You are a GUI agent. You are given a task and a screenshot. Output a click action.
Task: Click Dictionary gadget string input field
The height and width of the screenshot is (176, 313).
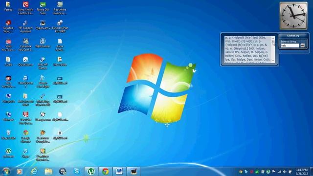click(x=290, y=45)
